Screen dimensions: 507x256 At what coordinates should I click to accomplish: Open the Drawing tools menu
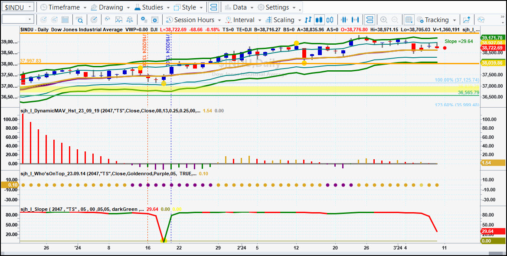[110, 7]
